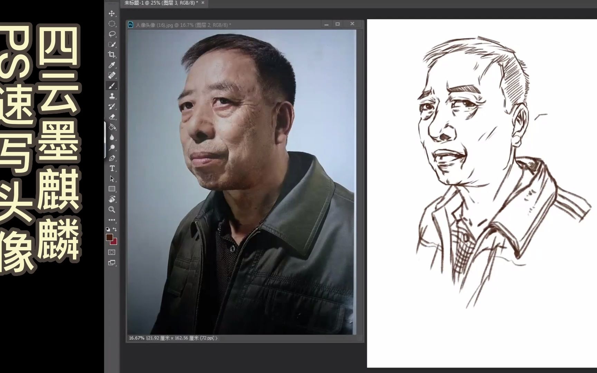
Task: Select the Move tool
Action: coord(112,13)
